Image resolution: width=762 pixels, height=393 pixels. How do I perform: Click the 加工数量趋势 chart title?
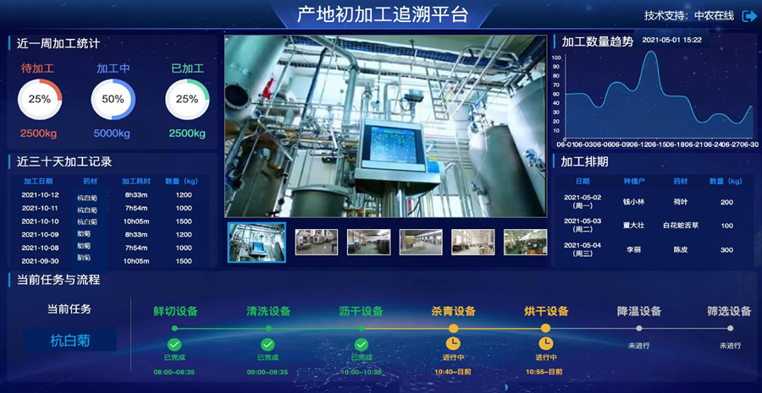click(x=597, y=42)
